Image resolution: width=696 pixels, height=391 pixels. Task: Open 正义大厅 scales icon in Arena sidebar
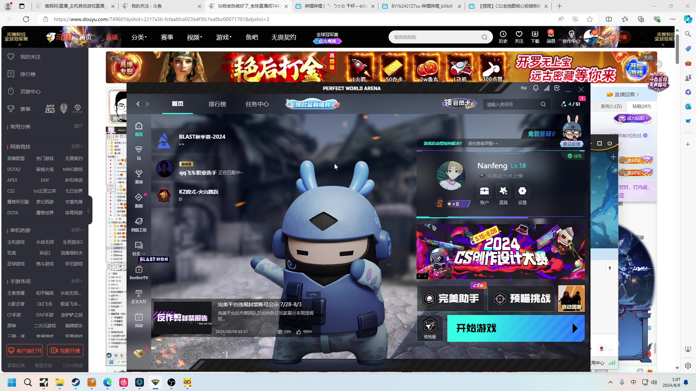pyautogui.click(x=139, y=296)
